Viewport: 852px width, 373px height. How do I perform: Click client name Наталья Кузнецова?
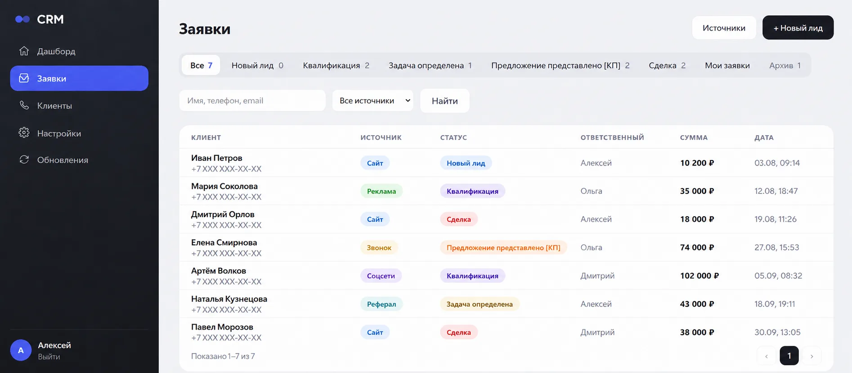pyautogui.click(x=229, y=299)
